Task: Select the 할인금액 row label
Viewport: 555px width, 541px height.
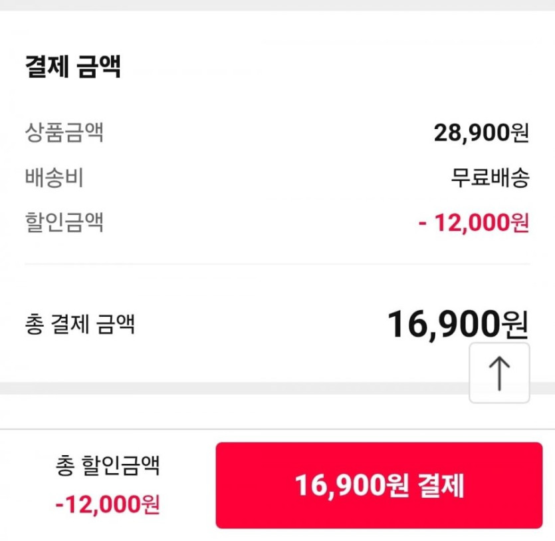Action: click(x=64, y=222)
